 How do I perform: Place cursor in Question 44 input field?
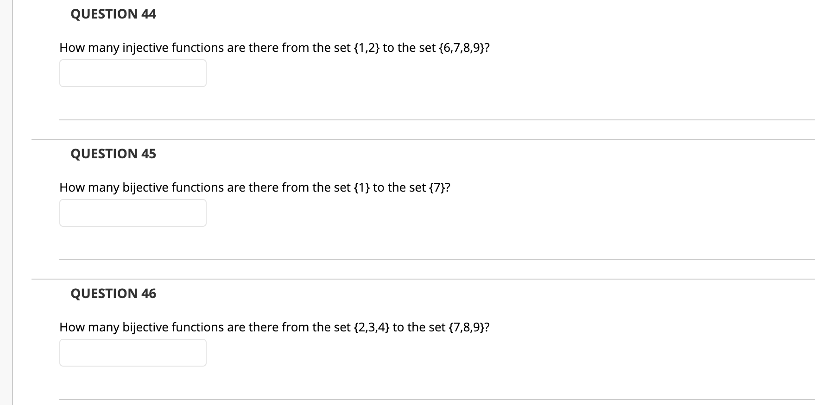133,73
